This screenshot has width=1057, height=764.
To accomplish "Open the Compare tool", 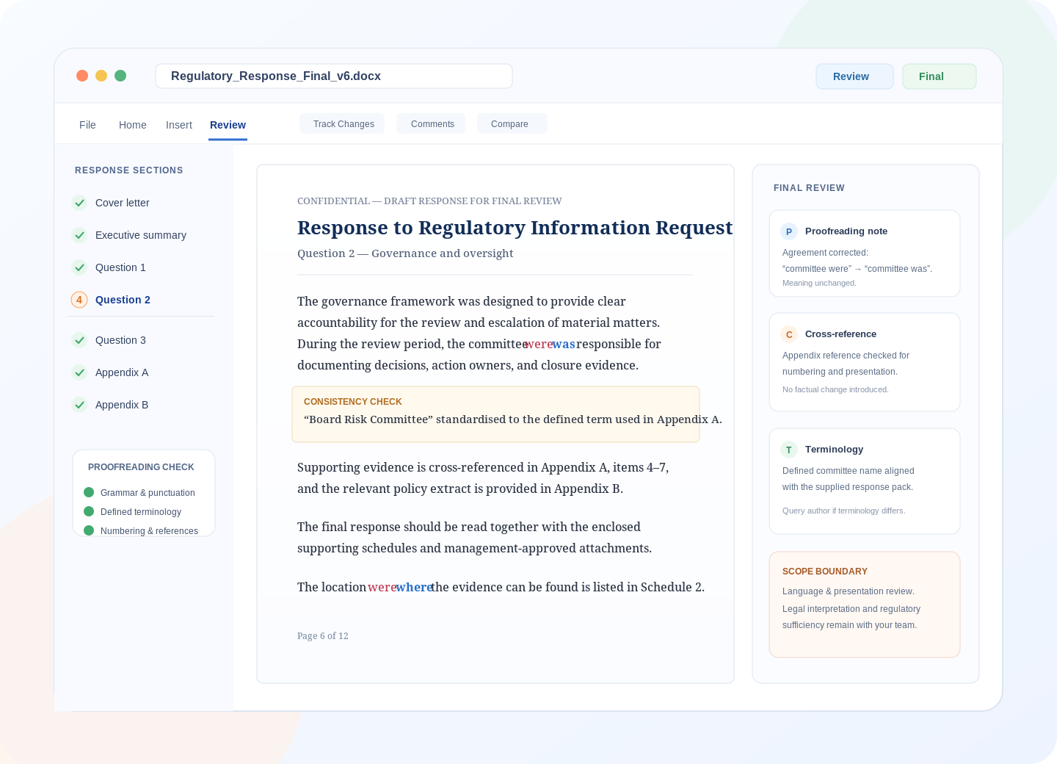I will [x=512, y=123].
